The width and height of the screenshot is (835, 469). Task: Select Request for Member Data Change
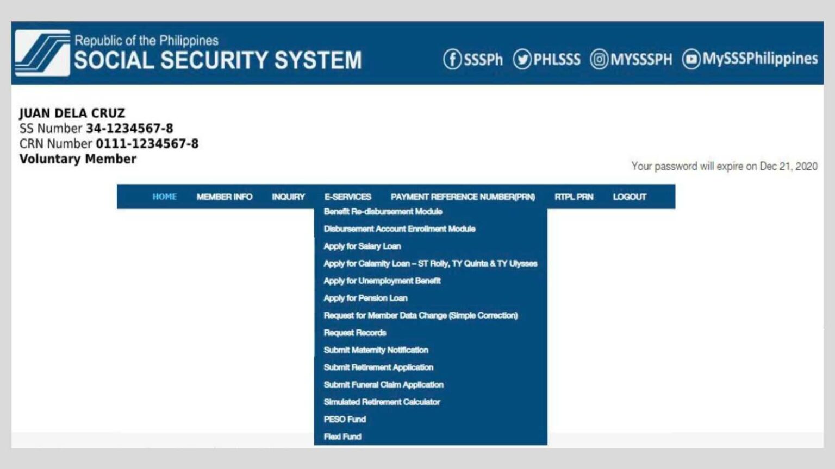click(x=421, y=315)
